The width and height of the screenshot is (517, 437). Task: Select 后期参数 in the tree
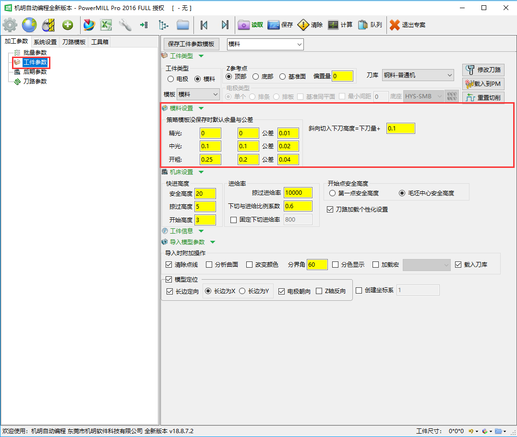pos(35,71)
